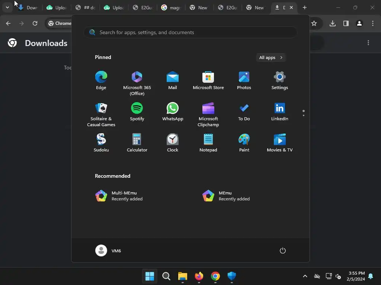Open File Explorer from taskbar
381x285 pixels.
point(182,276)
